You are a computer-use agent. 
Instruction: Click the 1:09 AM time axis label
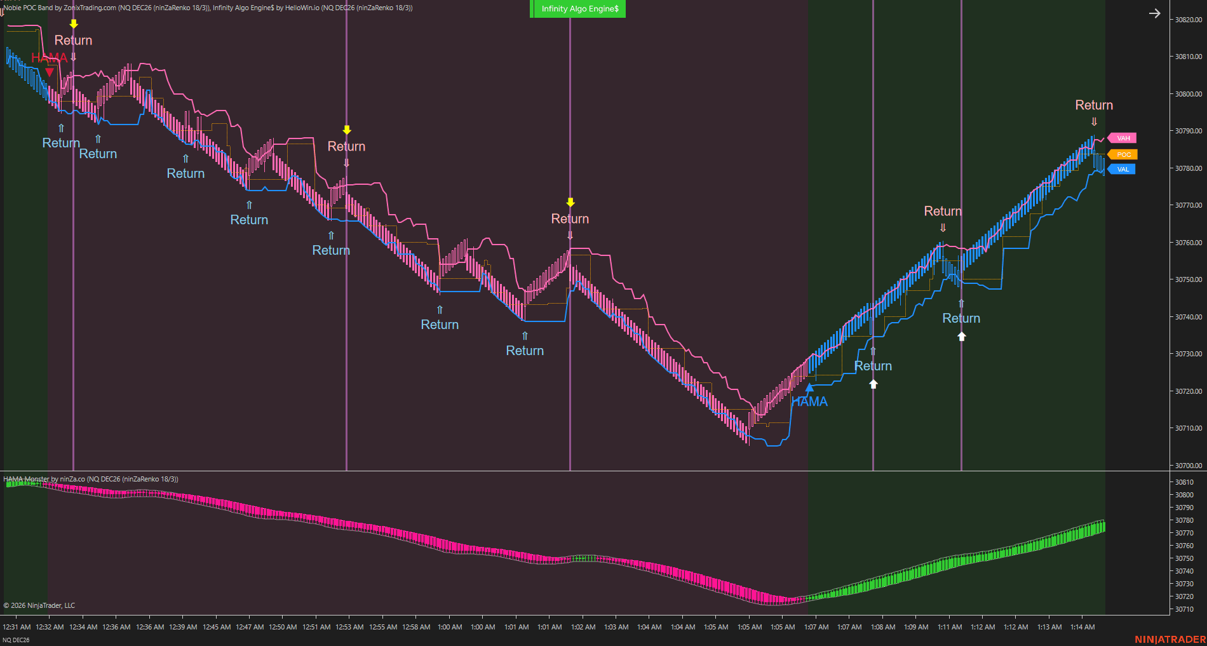[916, 627]
